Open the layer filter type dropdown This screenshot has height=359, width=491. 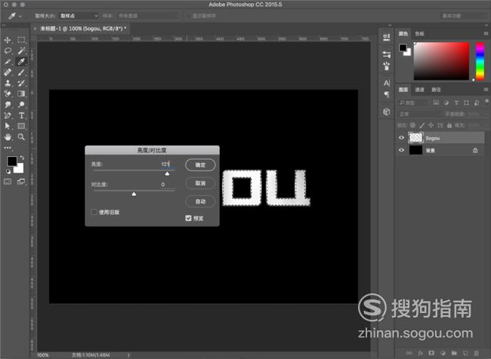(x=413, y=103)
